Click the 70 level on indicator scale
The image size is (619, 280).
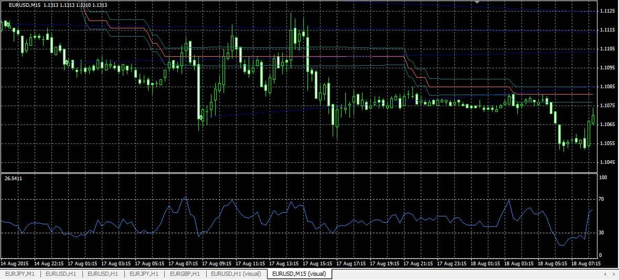click(x=602, y=200)
